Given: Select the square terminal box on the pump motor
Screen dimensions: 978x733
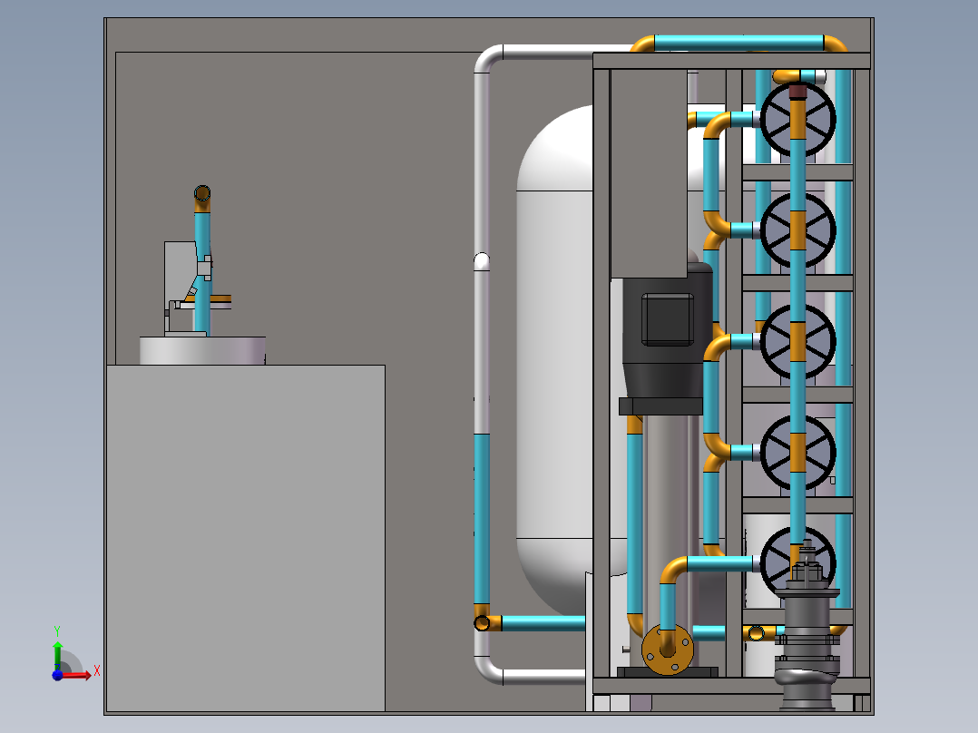Looking at the screenshot, I should click(x=668, y=319).
